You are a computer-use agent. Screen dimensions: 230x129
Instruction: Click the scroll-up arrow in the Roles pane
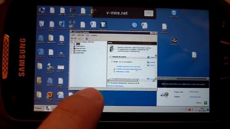point(156,56)
